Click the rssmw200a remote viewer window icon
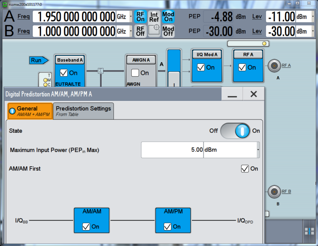318x246 pixels. pyautogui.click(x=4, y=4)
